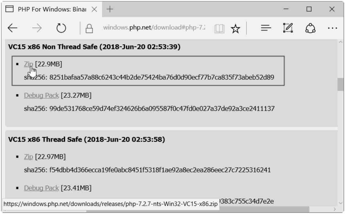This screenshot has width=346, height=215.
Task: Open the Share icon in toolbar
Action: pyautogui.click(x=310, y=28)
